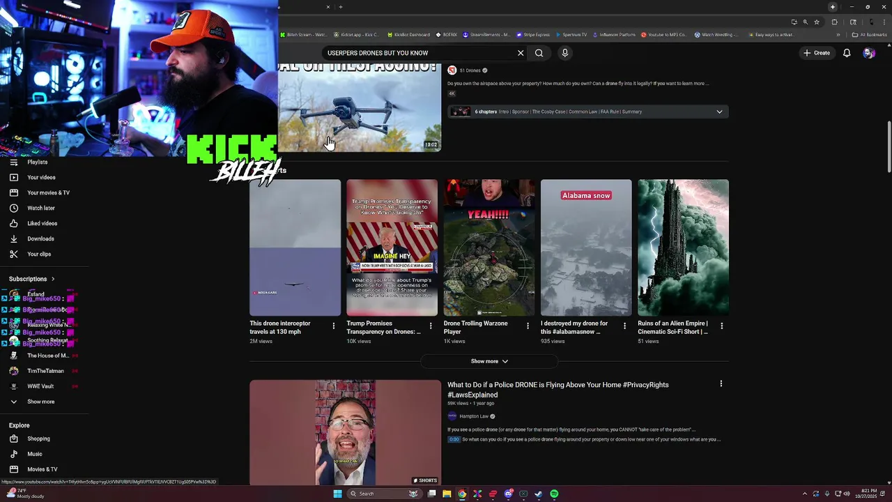Open options for Alien Empire short

coord(721,326)
